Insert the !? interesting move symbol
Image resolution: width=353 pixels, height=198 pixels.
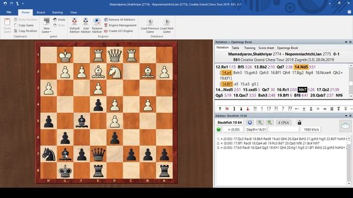[269, 109]
